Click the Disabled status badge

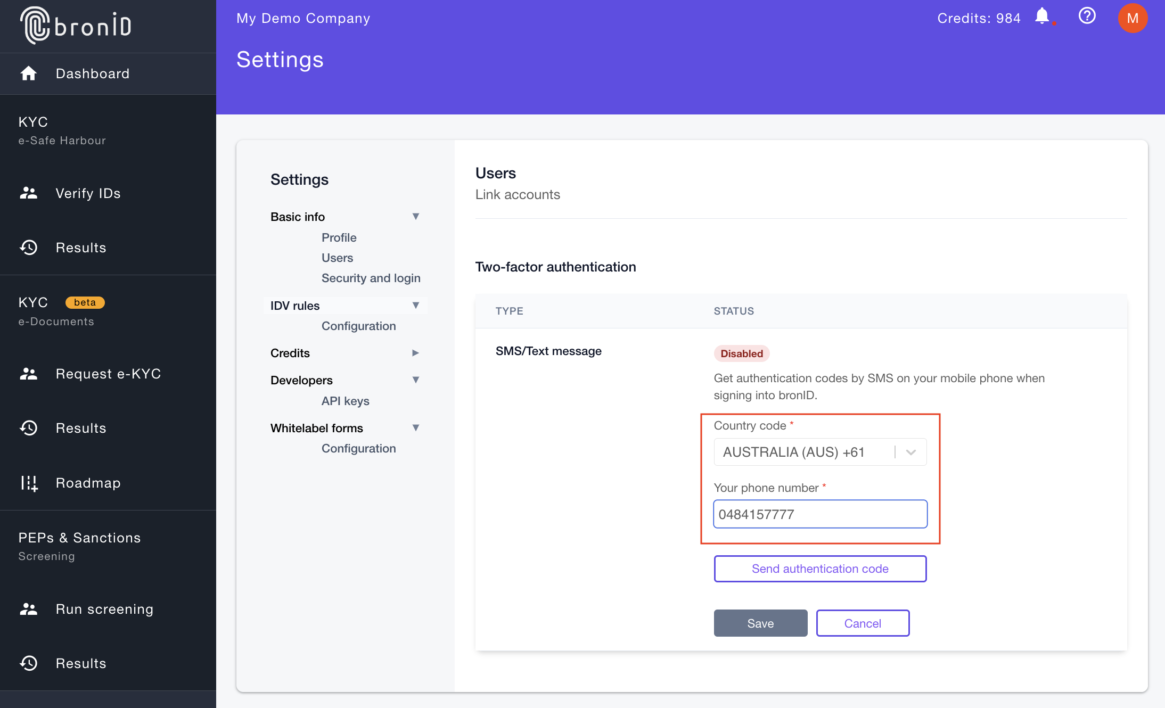point(741,353)
